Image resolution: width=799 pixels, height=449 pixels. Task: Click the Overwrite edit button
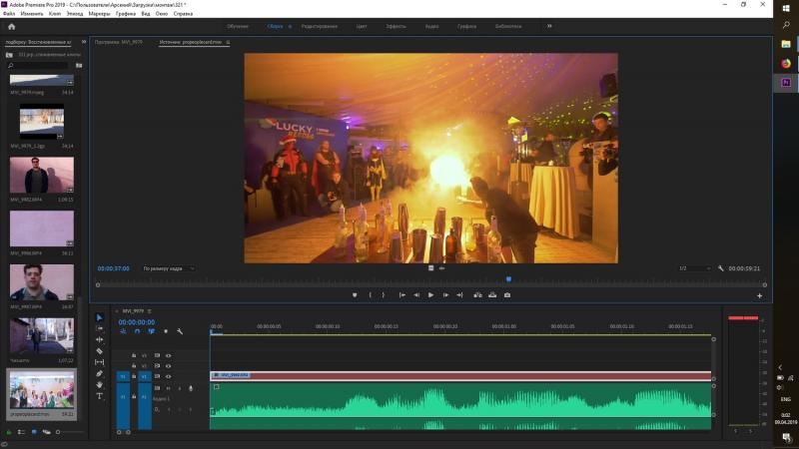pyautogui.click(x=492, y=295)
